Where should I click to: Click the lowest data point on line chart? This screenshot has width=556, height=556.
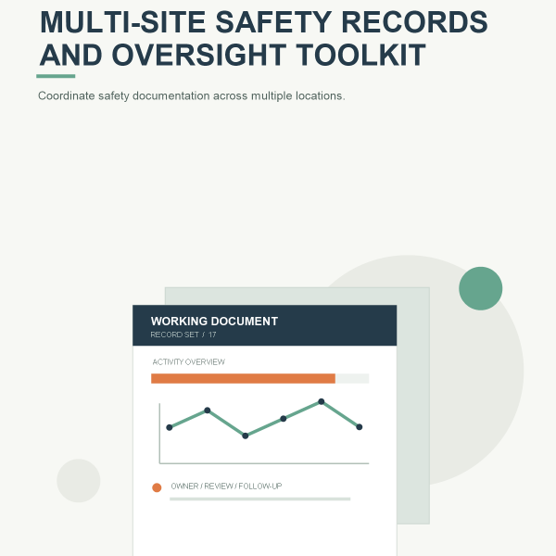point(245,436)
